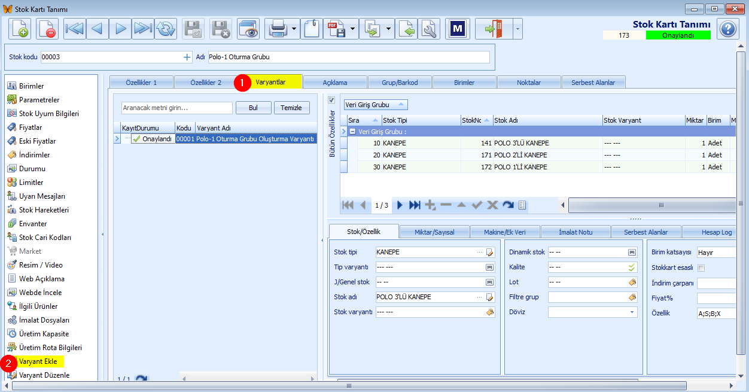Click Lot tag lookup icon

pyautogui.click(x=632, y=282)
